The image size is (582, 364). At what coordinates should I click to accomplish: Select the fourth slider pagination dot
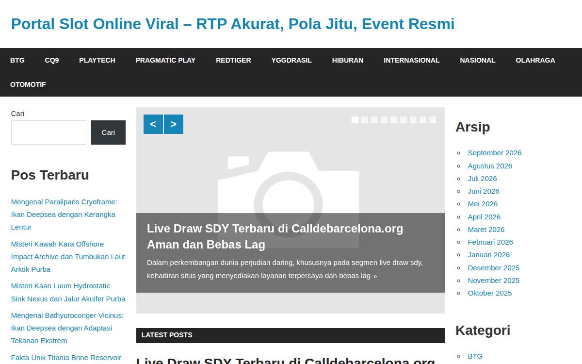(x=384, y=120)
